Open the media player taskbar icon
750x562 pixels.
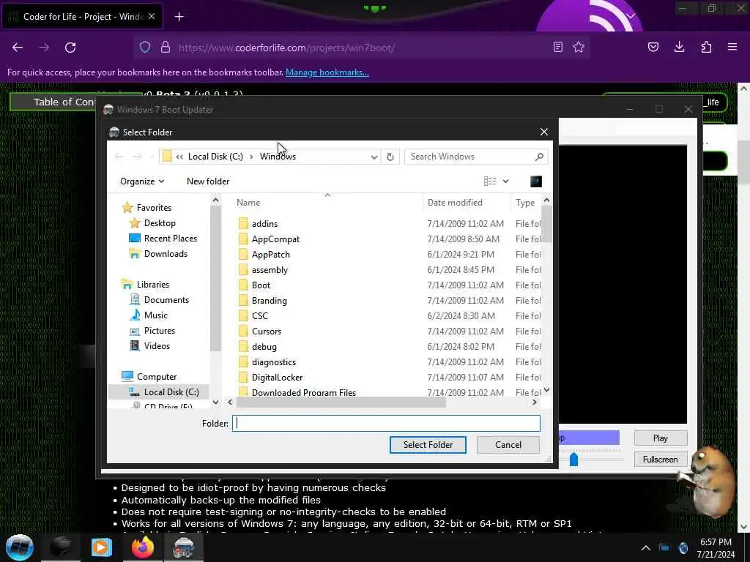[101, 547]
